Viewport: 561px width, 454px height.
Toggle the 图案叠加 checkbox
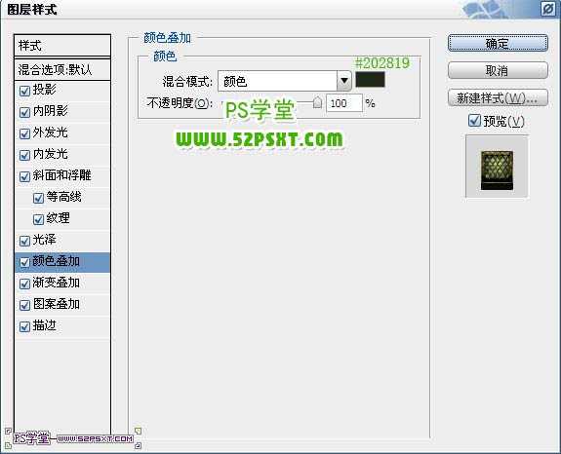(x=24, y=305)
